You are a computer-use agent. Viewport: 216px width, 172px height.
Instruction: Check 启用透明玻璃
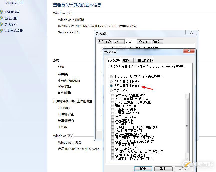coord(112,120)
